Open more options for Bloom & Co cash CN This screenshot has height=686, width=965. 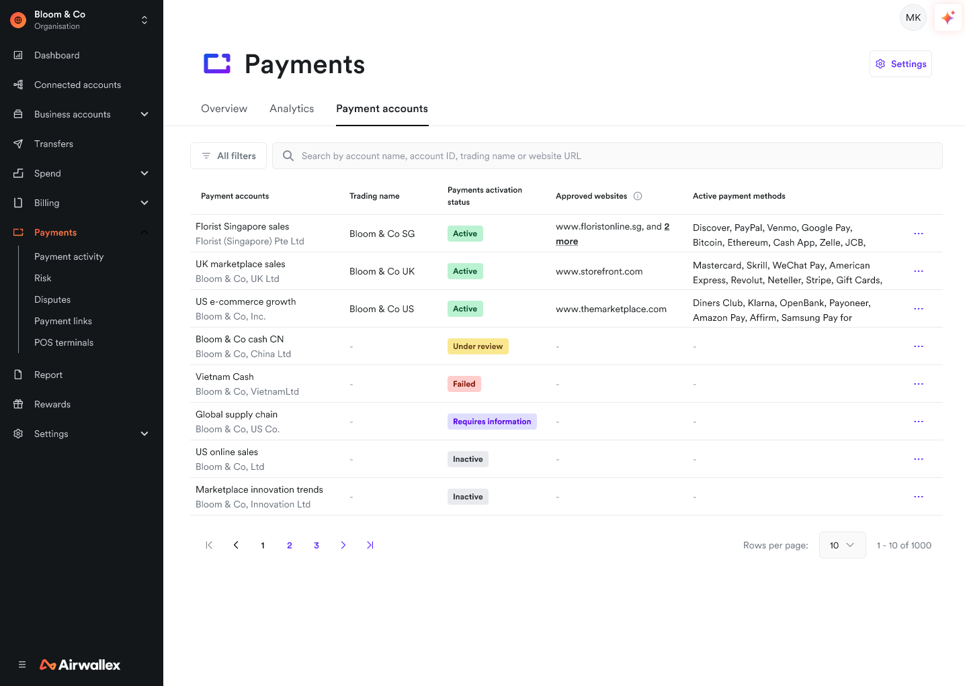[x=919, y=346]
